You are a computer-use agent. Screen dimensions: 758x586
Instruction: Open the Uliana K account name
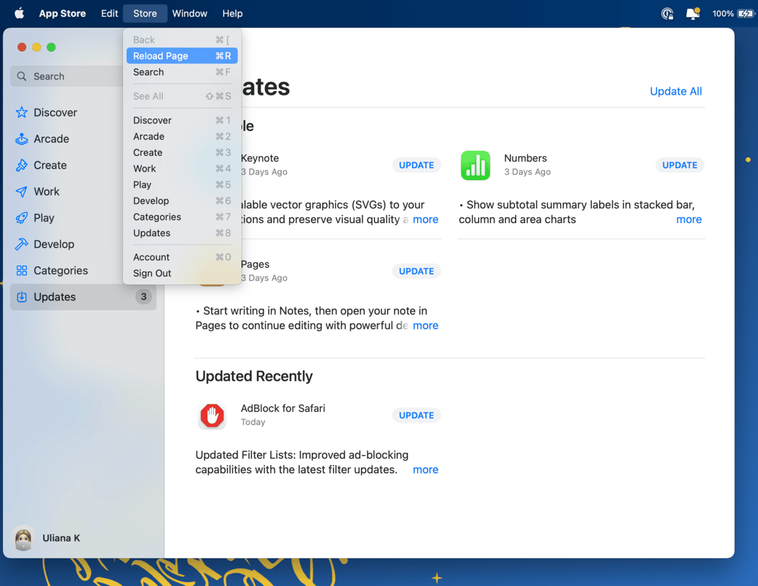coord(61,538)
